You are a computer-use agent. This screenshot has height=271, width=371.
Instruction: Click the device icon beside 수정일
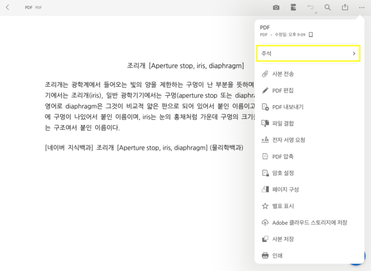click(x=311, y=35)
